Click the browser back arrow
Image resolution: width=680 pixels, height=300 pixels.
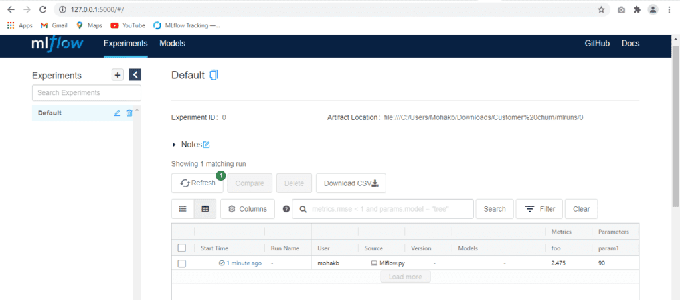(x=11, y=9)
